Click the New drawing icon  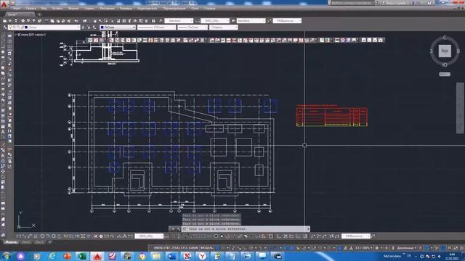(5, 21)
